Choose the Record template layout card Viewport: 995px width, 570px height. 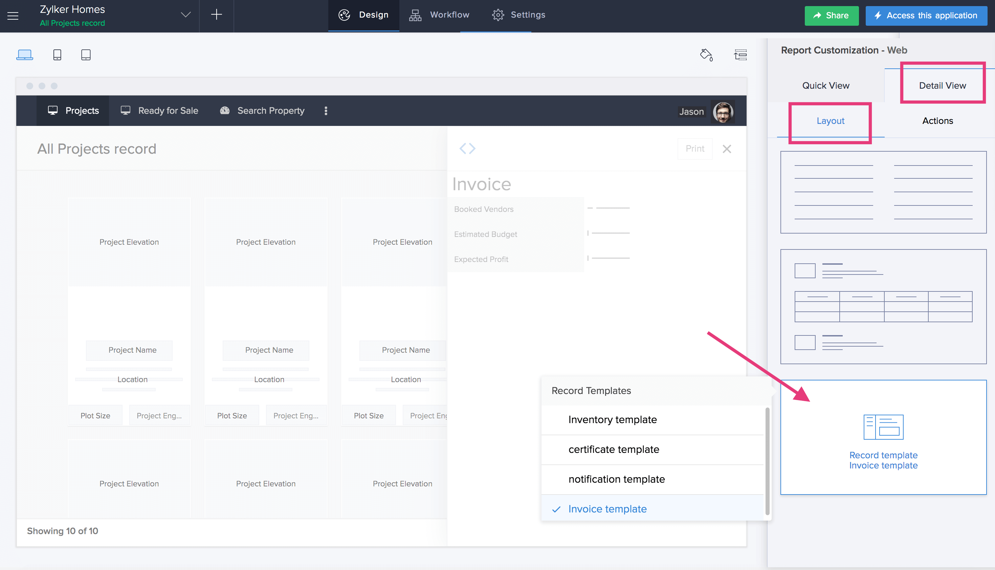pyautogui.click(x=883, y=437)
